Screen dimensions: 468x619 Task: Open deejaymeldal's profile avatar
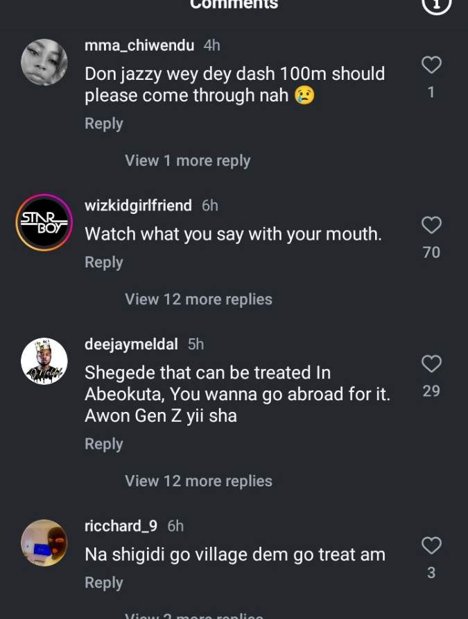44,361
